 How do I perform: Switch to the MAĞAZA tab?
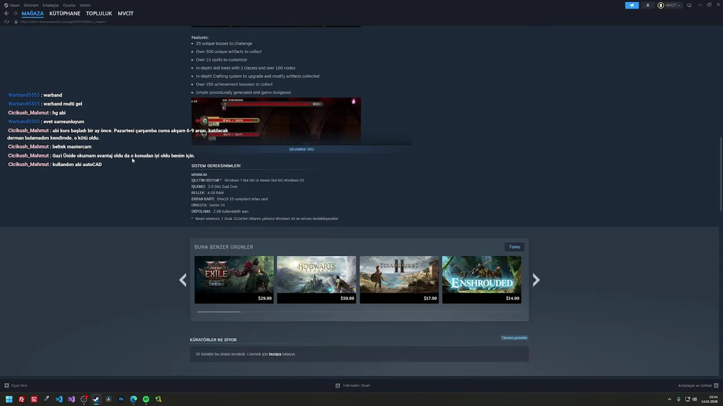click(x=33, y=14)
